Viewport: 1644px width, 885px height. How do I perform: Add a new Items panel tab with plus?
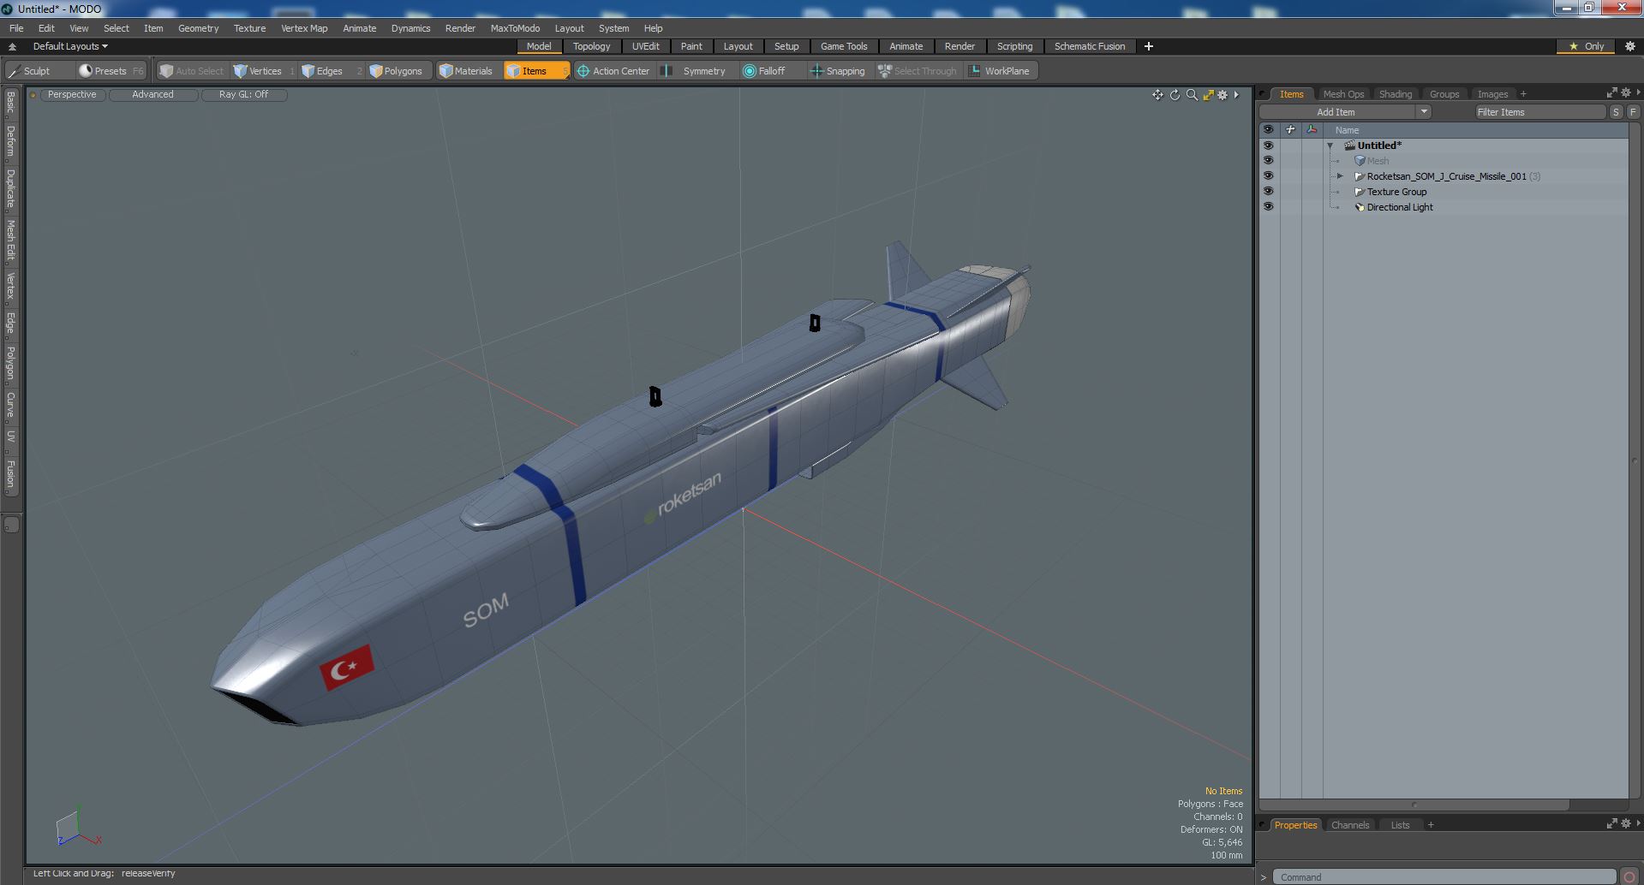(x=1523, y=94)
